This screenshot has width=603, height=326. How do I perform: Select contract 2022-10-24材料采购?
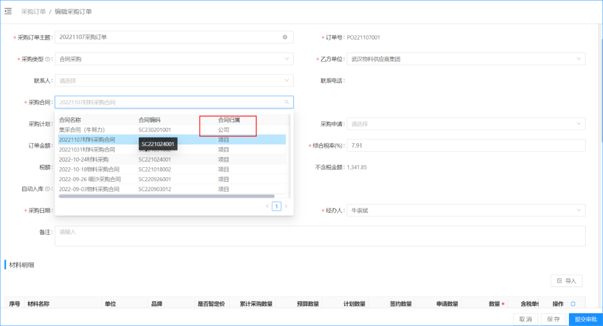(172, 159)
